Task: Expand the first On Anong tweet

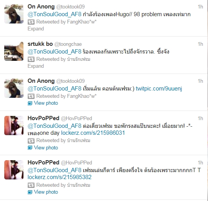Action: point(36,29)
